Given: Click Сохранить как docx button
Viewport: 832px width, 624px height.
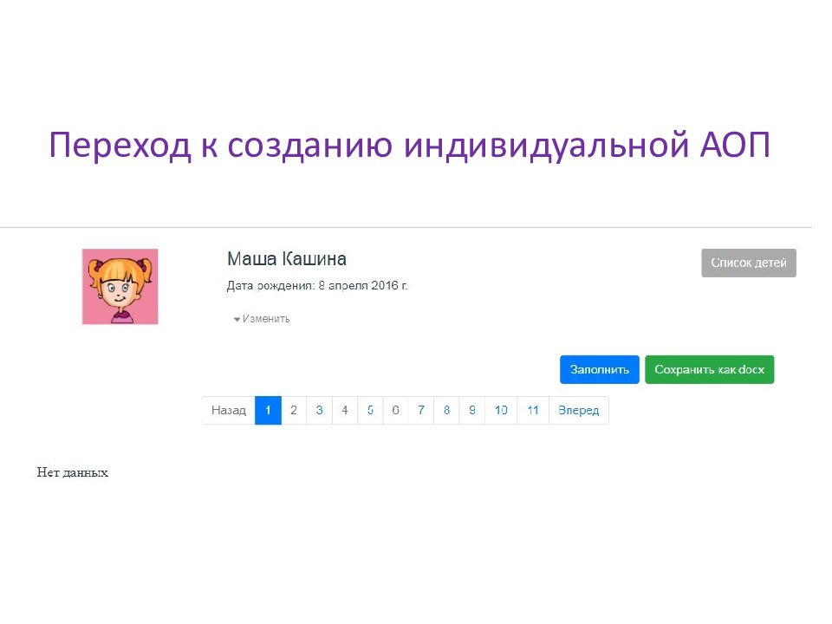Looking at the screenshot, I should tap(709, 369).
